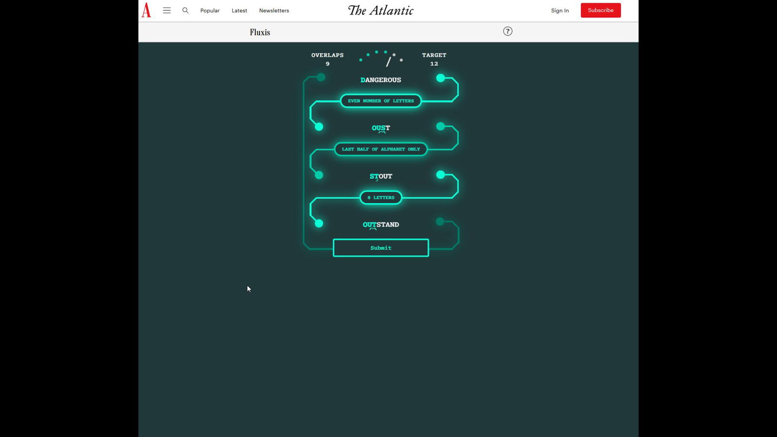Click the Sign In link
777x437 pixels.
pos(560,11)
